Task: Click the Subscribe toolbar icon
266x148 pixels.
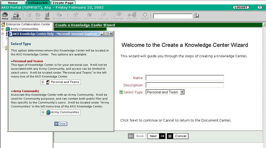Action: [x=132, y=16]
